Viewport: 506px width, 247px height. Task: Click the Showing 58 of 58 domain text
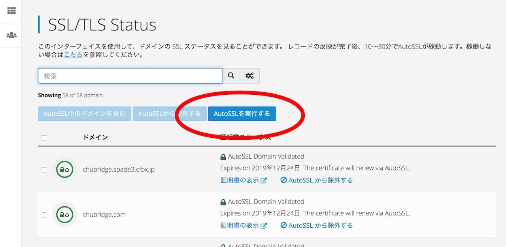click(70, 95)
